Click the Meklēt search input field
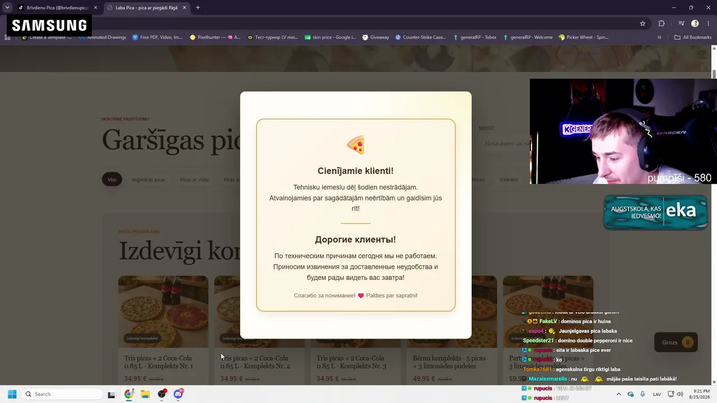Screen dimensions: 717x403 coord(505,144)
